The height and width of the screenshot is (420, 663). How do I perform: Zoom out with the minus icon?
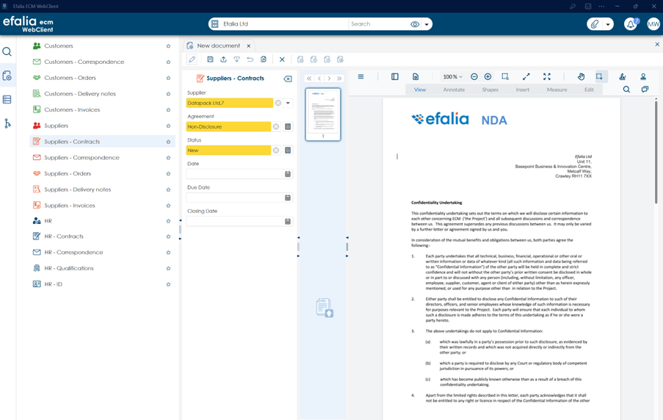[474, 76]
